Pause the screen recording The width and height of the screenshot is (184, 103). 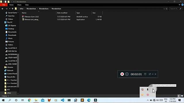click(x=127, y=74)
